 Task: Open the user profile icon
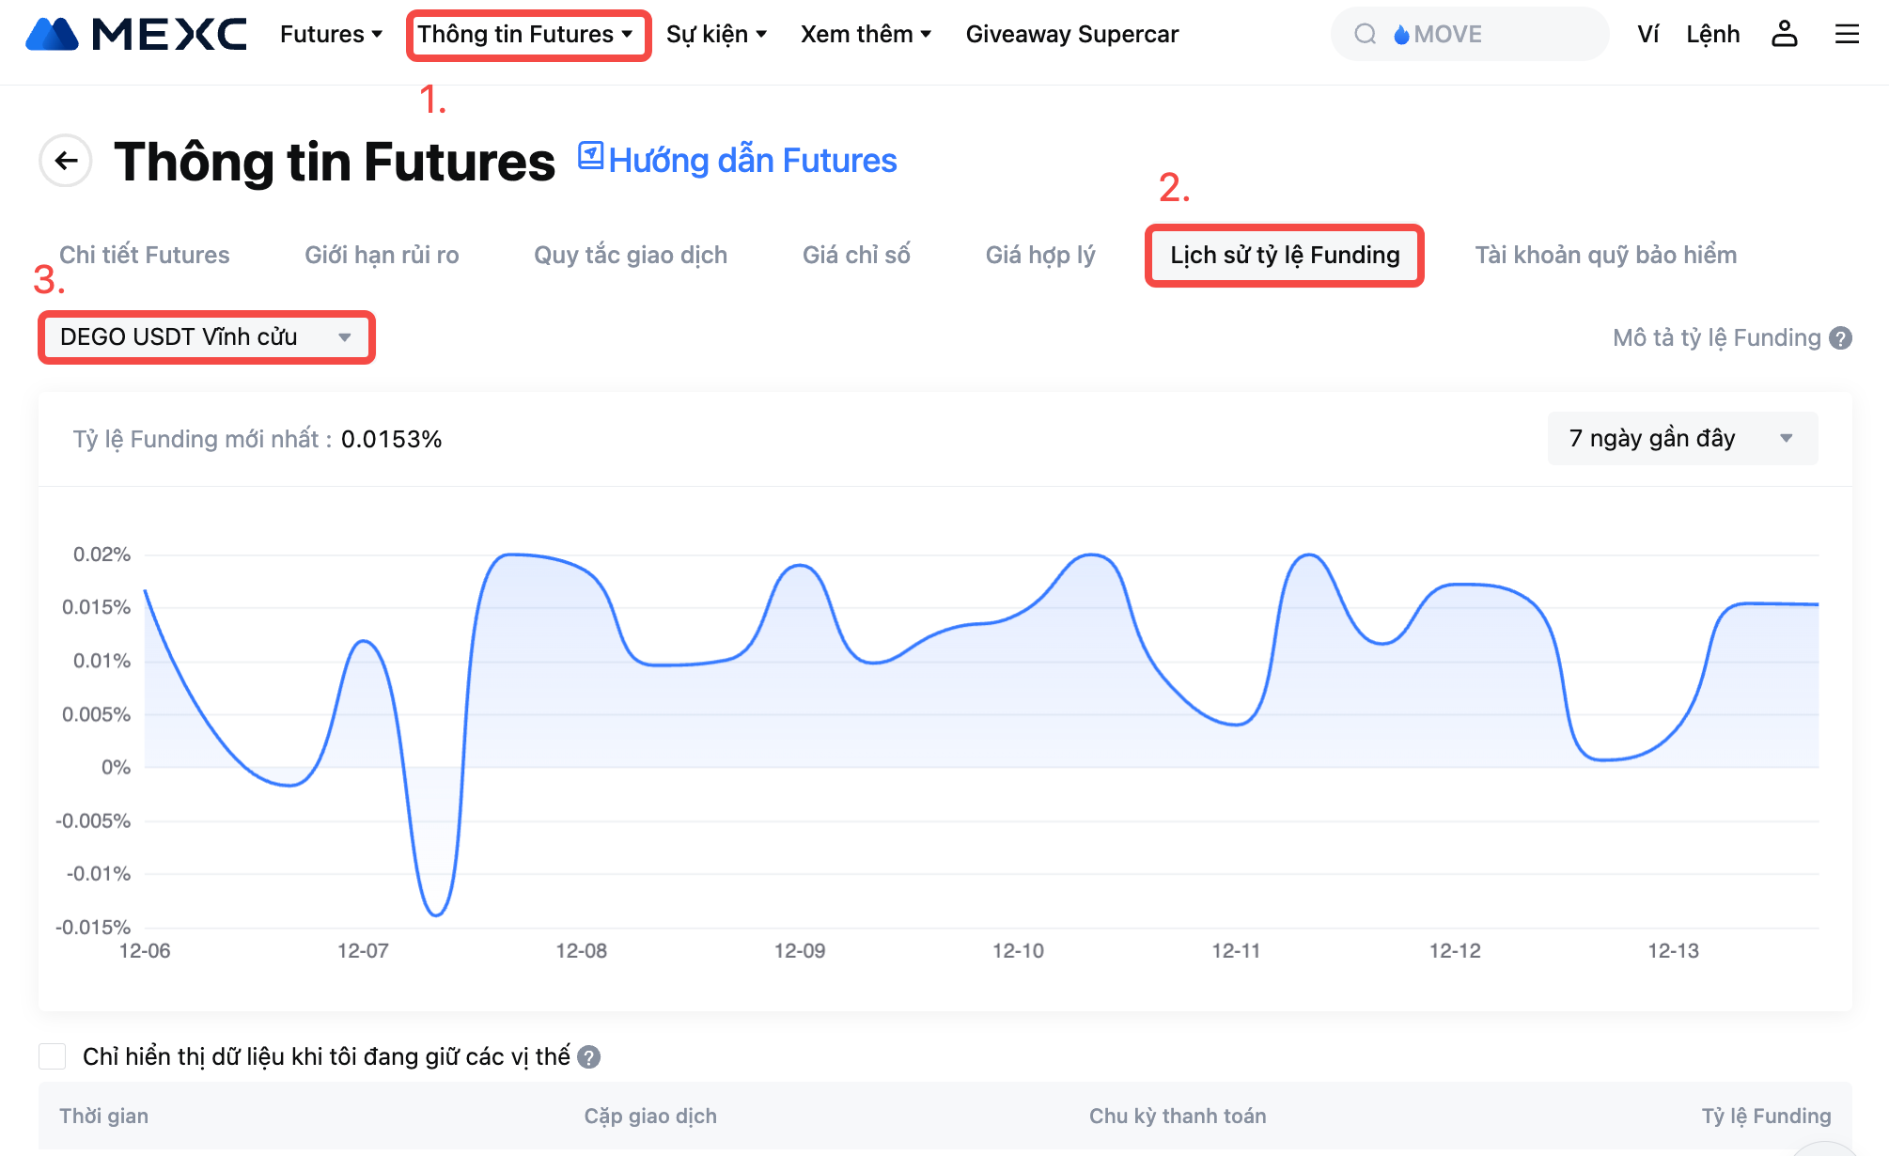coord(1784,35)
